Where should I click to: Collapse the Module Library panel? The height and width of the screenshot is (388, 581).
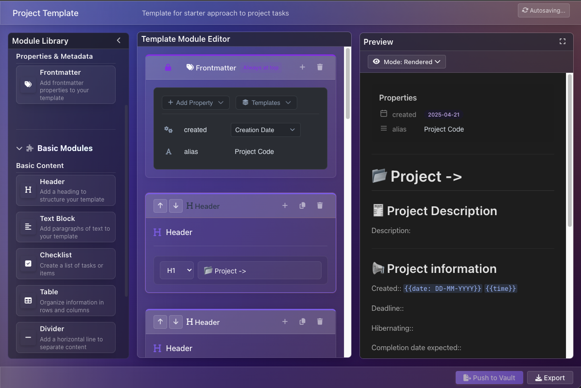118,41
